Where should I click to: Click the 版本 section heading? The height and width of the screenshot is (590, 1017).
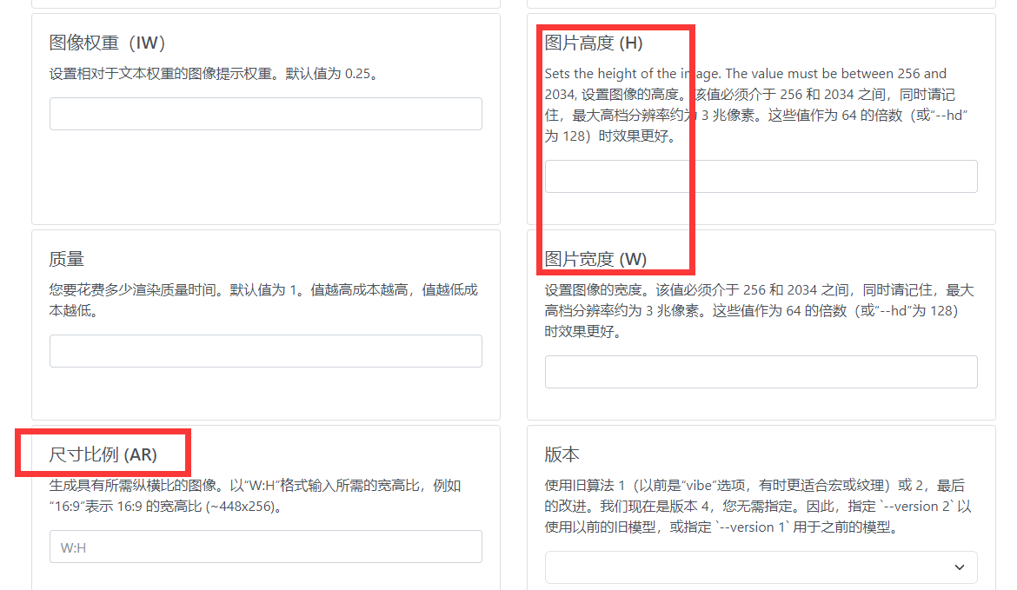point(562,454)
